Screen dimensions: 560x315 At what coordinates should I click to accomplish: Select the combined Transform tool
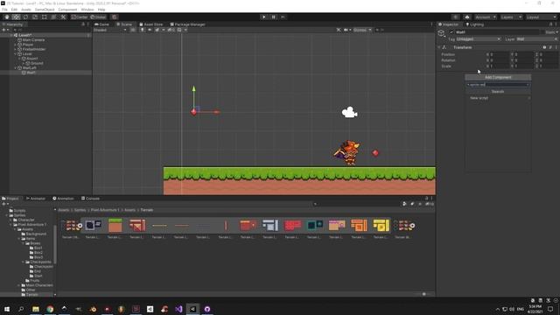(53, 17)
